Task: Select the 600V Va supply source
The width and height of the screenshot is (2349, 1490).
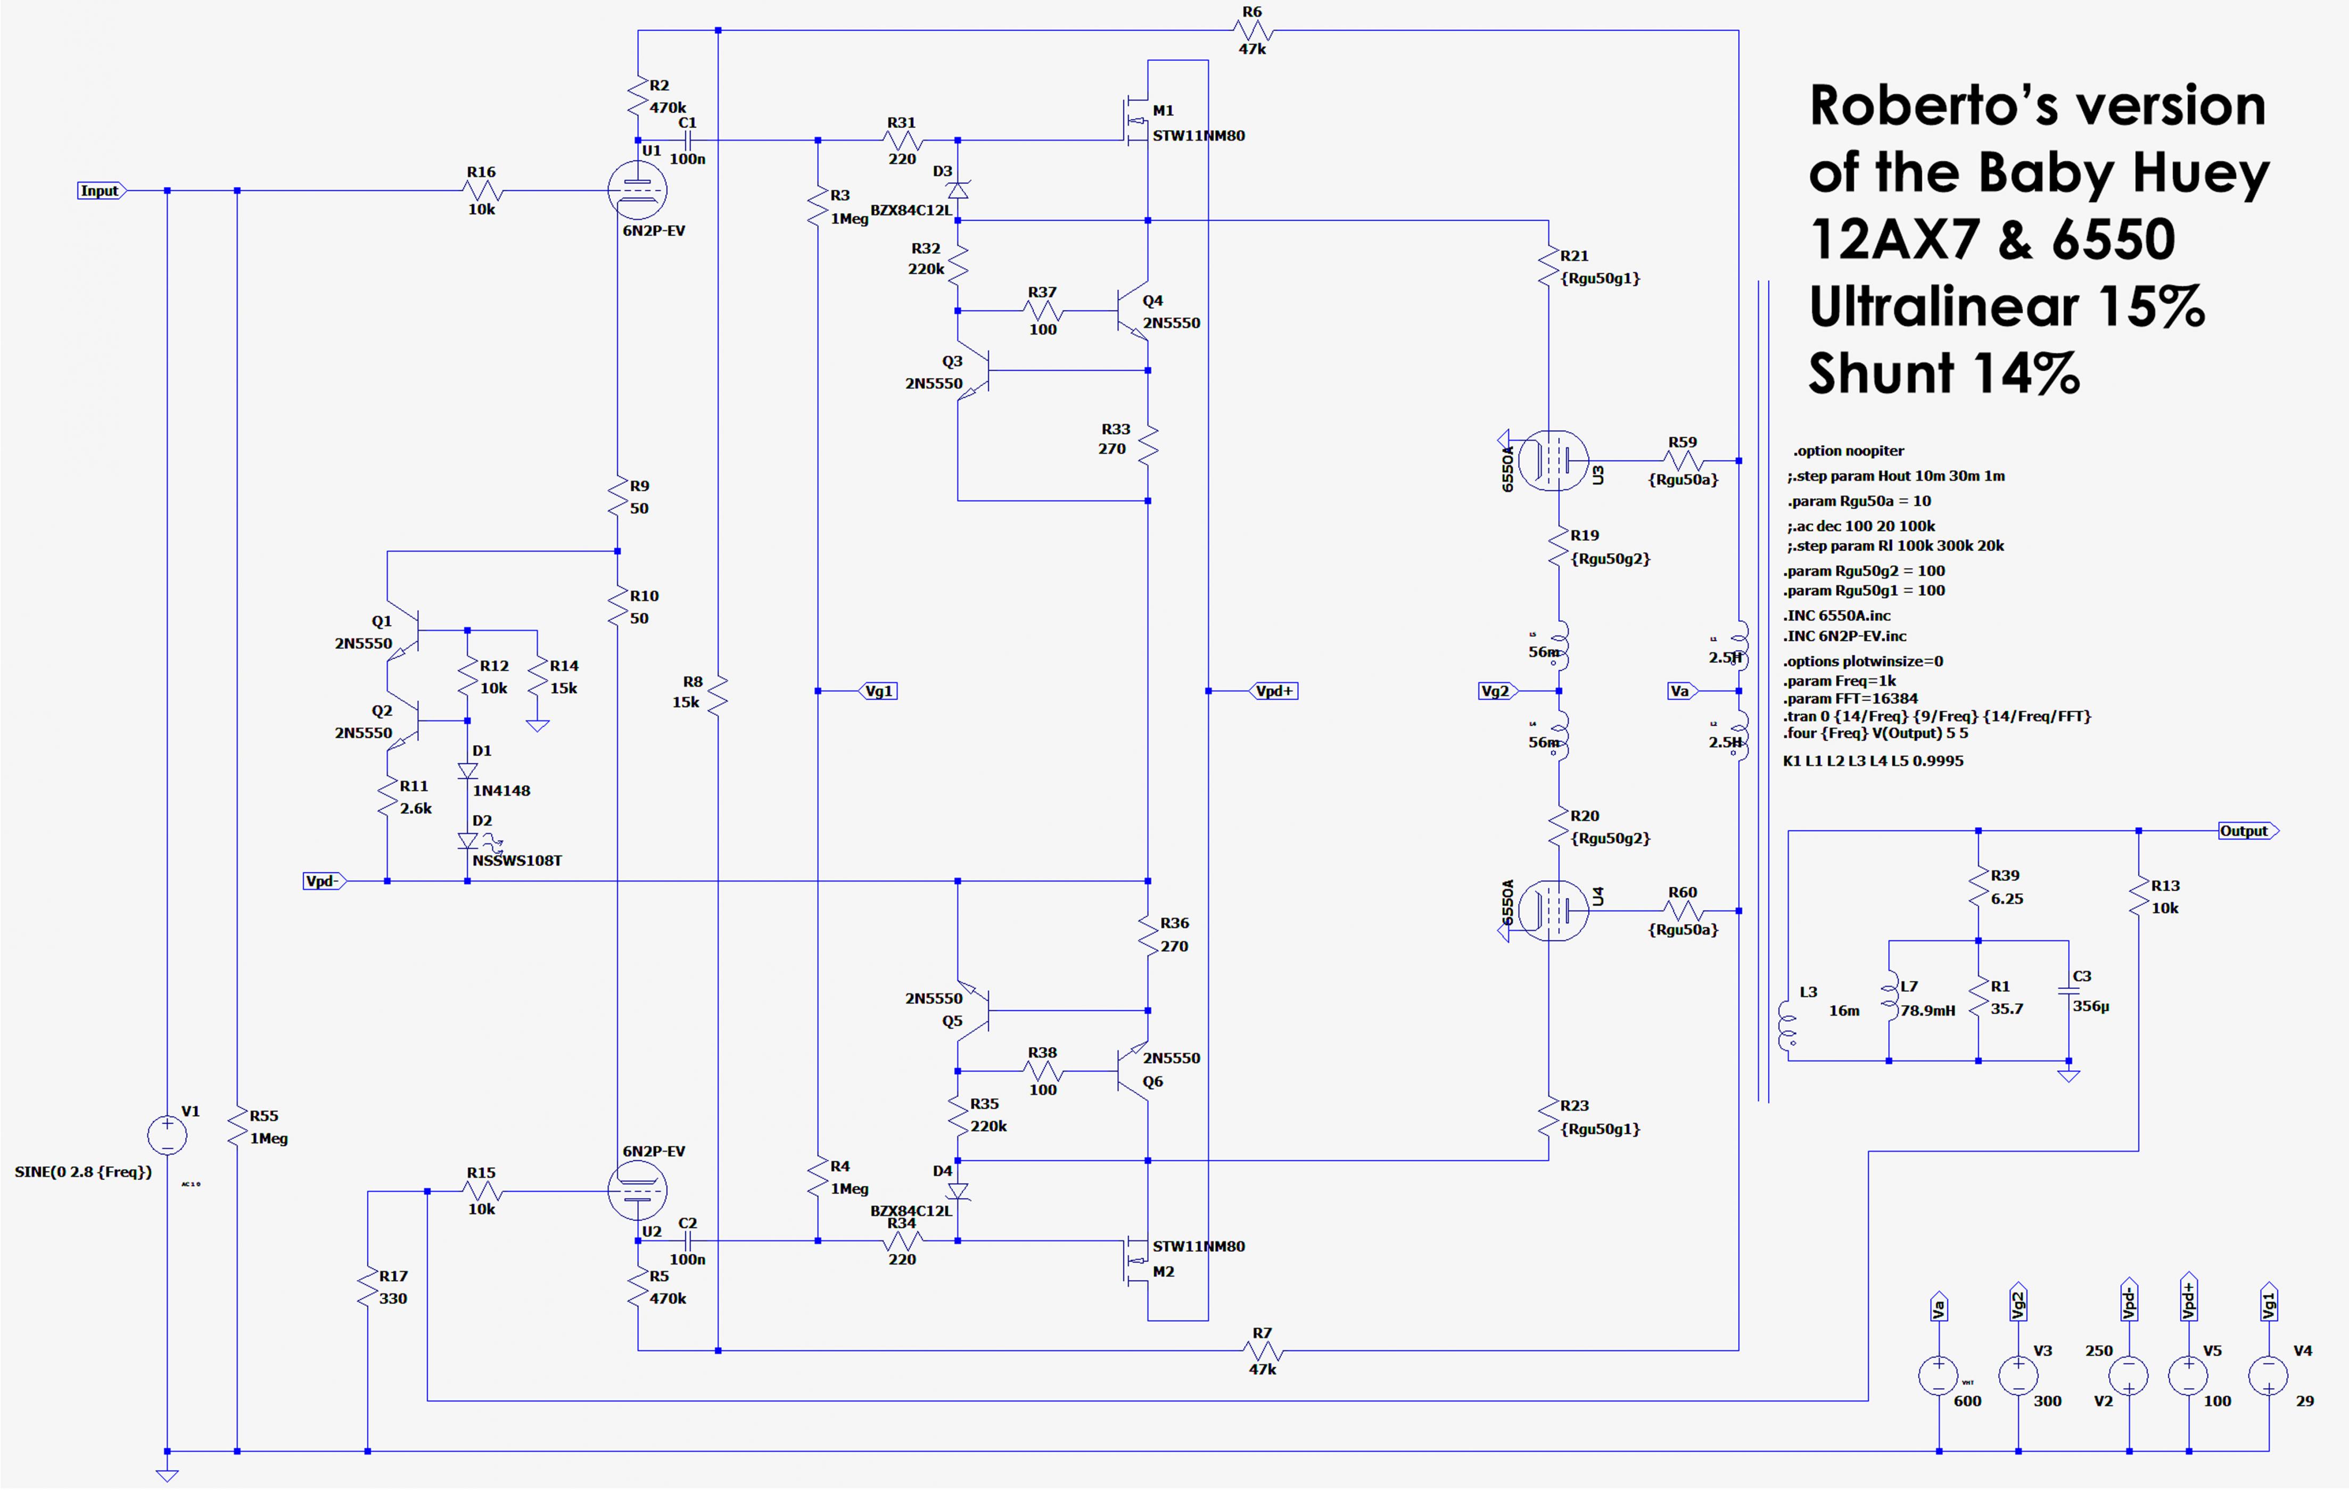Action: coord(1938,1375)
